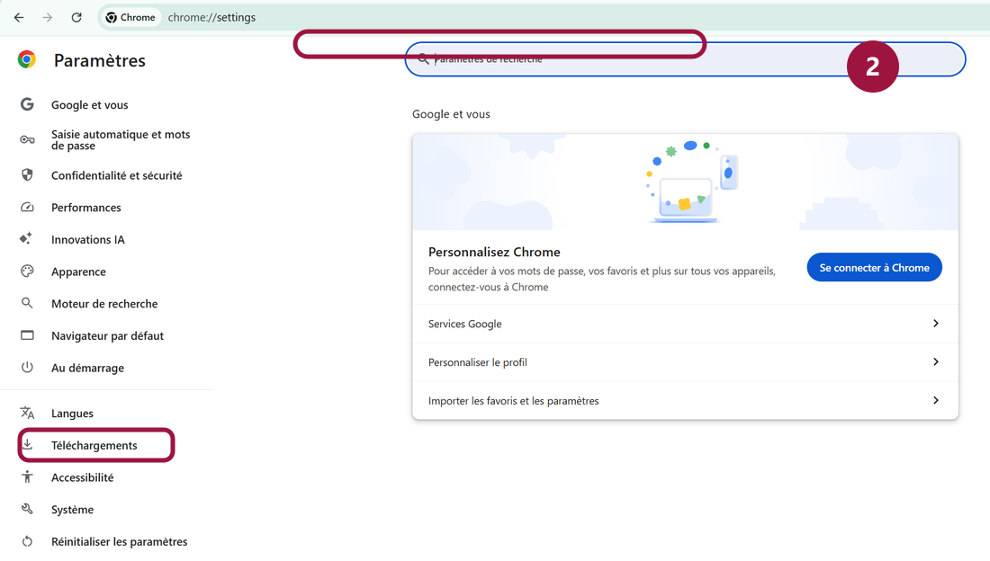Click the translate icon for Langues
The image size is (990, 561).
(27, 413)
